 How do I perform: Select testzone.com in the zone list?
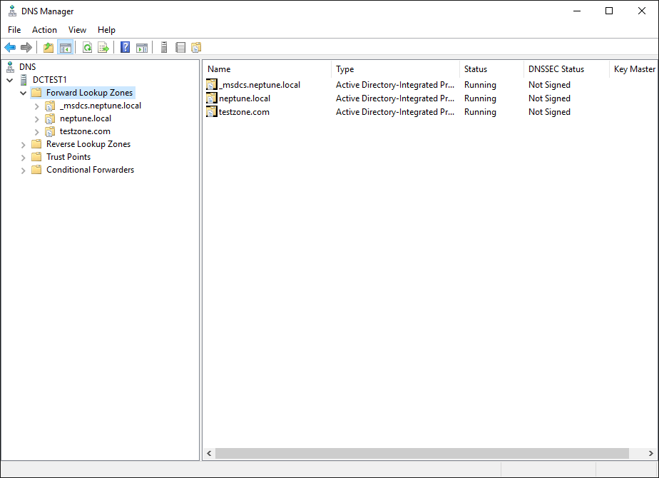coord(244,112)
